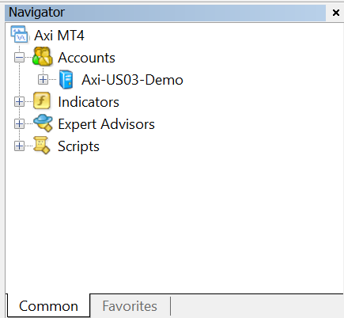
Task: Close the Navigator panel
Action: click(x=336, y=13)
